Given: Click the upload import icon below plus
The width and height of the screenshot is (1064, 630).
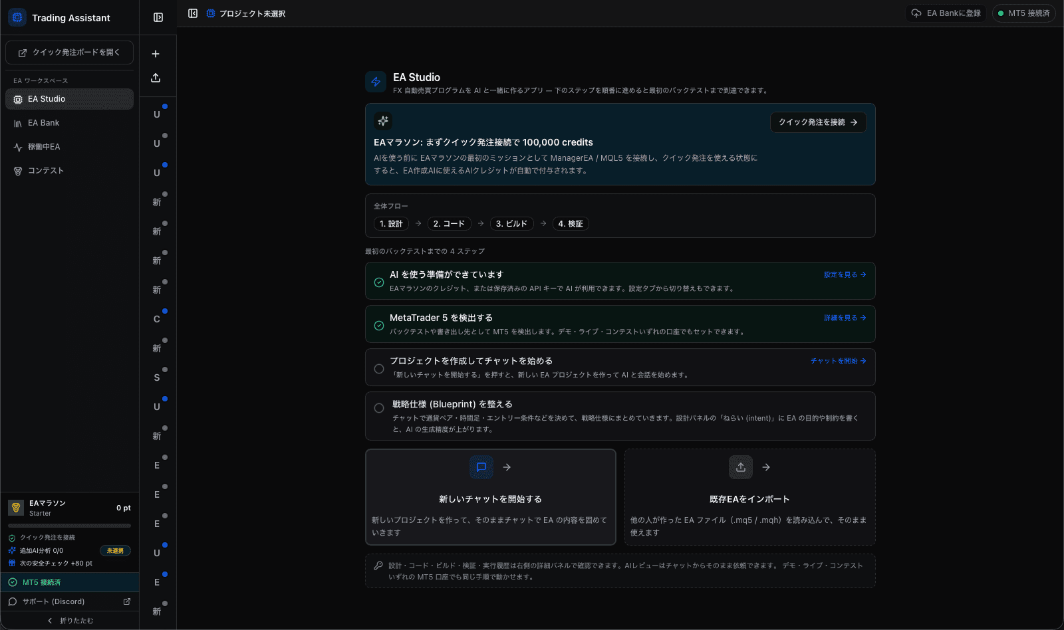Looking at the screenshot, I should 156,78.
